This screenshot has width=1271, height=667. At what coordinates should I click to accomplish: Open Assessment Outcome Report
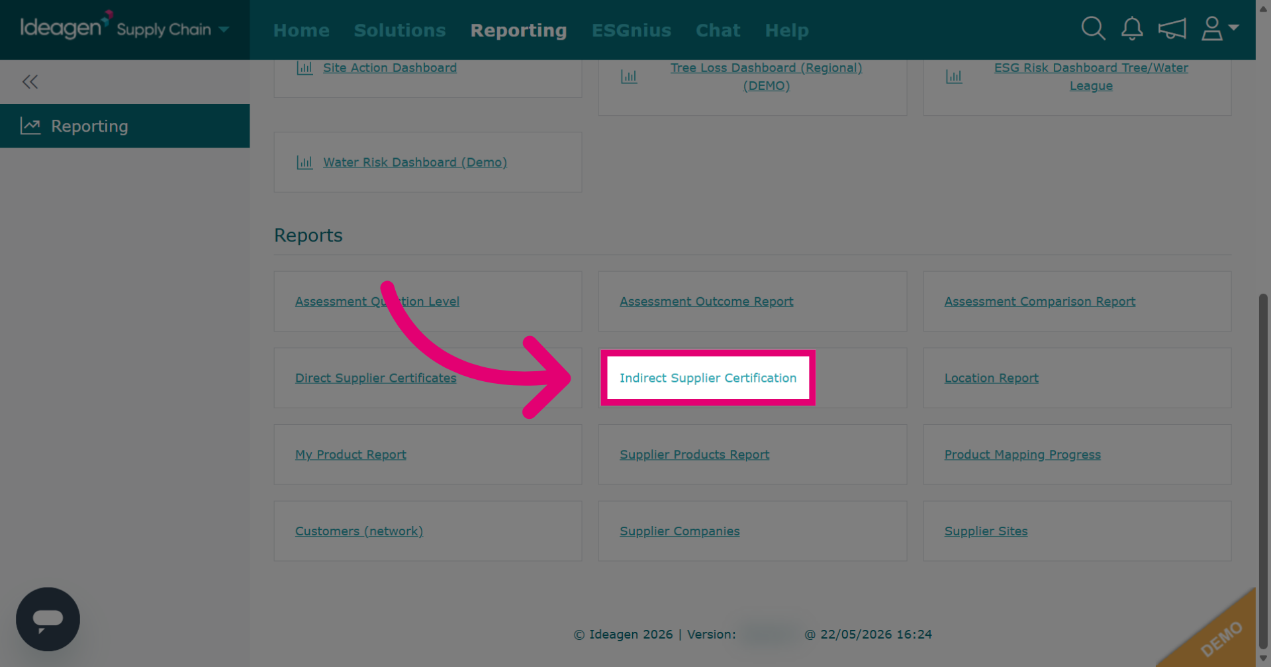click(x=706, y=301)
